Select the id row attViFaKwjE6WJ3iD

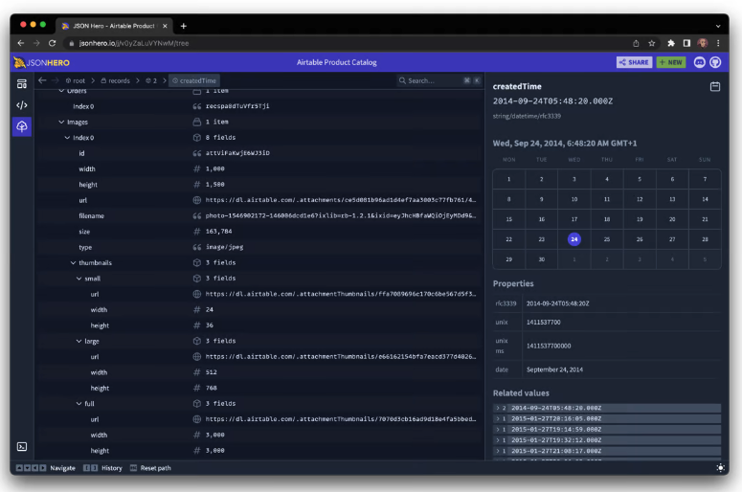[x=259, y=153]
